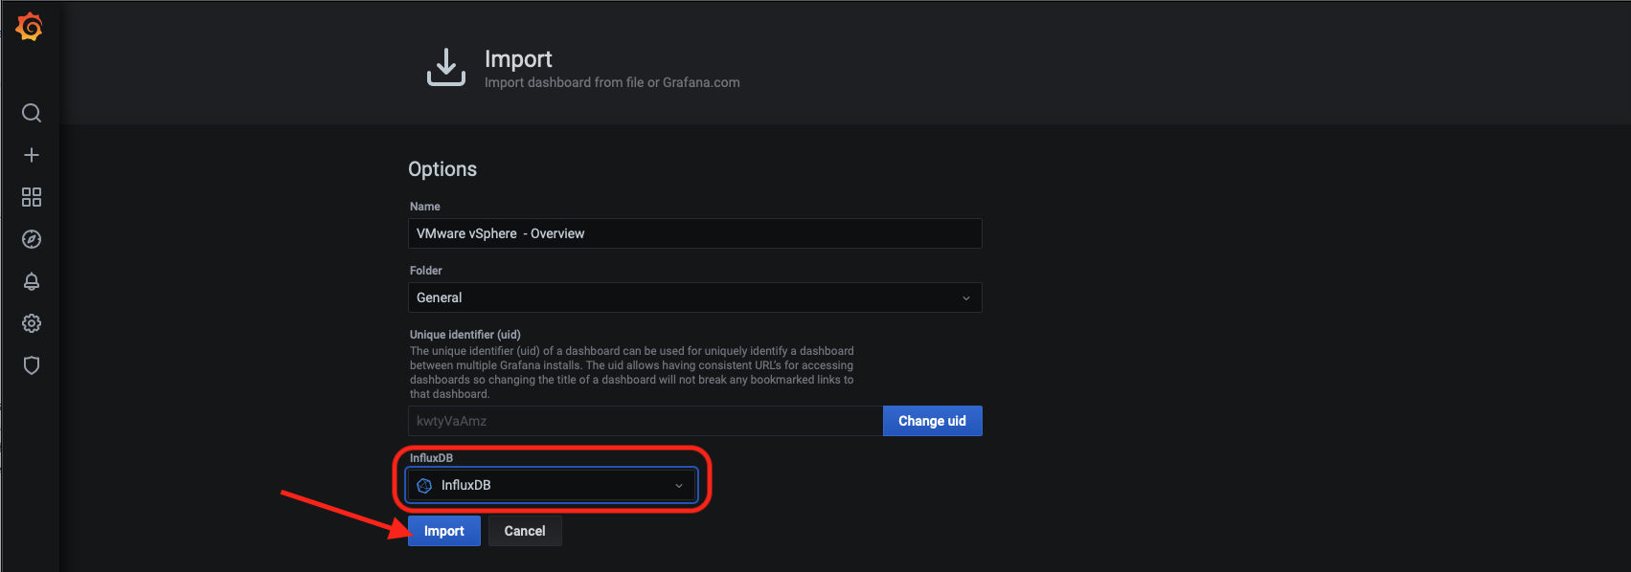
Task: Click the uid field showing kwtyVaAmz
Action: pos(646,421)
